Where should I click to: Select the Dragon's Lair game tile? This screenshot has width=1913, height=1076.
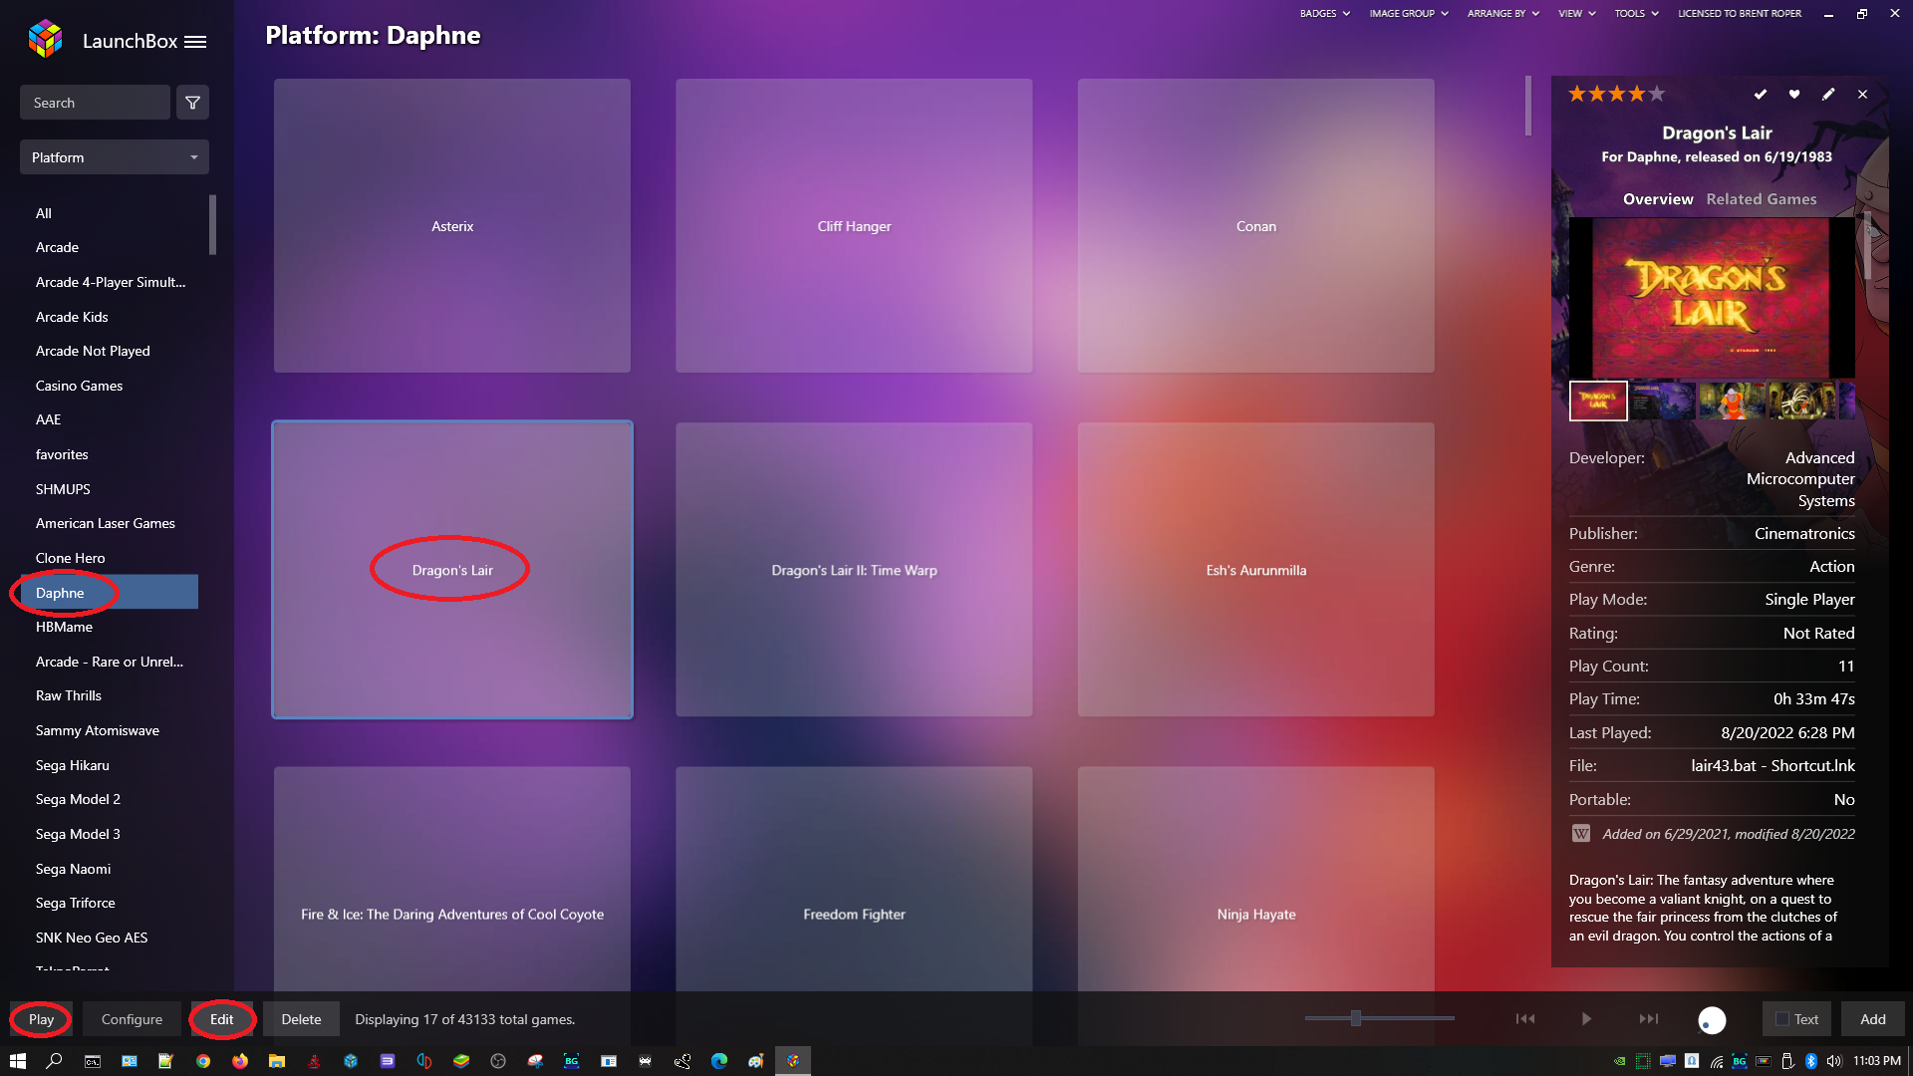pos(452,570)
